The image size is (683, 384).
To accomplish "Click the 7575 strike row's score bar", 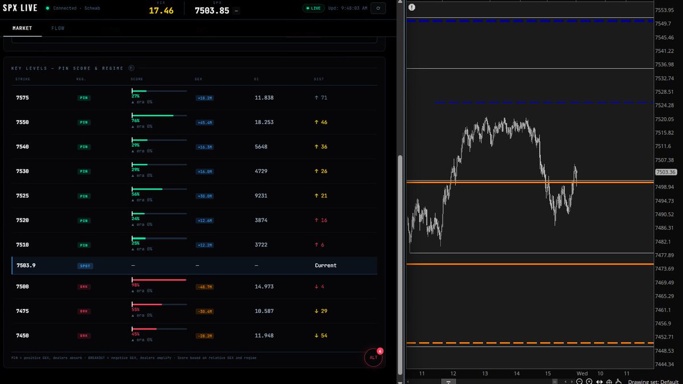I will [x=159, y=90].
